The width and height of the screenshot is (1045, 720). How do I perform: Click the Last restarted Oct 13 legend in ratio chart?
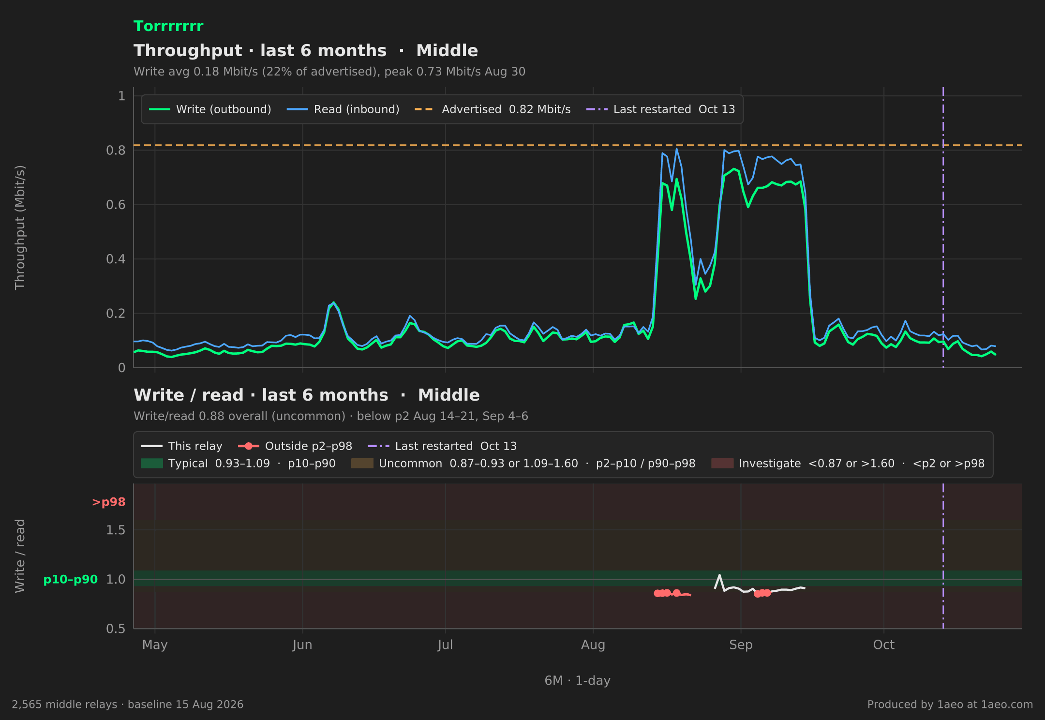[442, 446]
